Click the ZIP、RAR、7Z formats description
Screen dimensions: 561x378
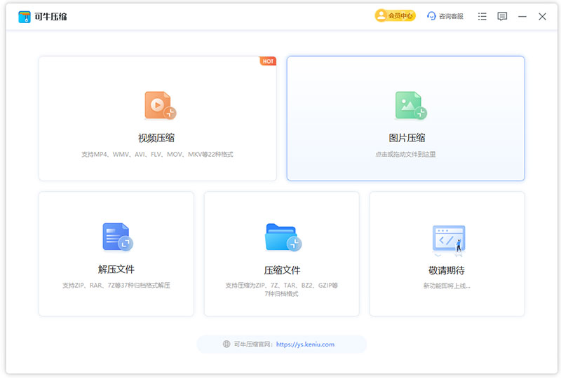coord(116,286)
